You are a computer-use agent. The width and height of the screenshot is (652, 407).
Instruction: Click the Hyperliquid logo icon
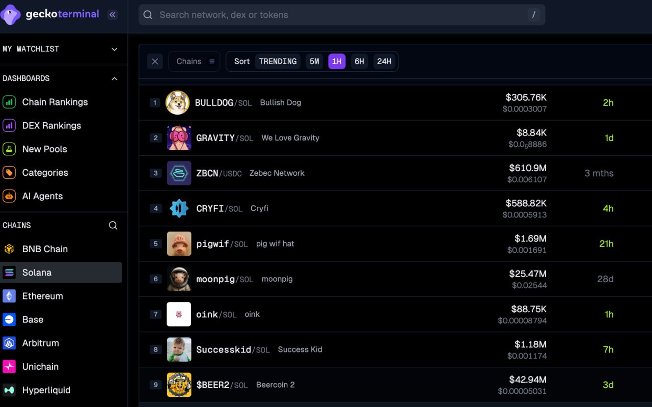[9, 390]
